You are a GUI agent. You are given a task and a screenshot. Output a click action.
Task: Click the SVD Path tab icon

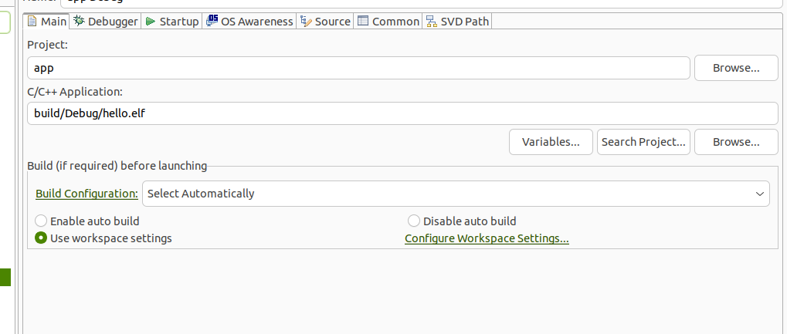click(x=432, y=22)
